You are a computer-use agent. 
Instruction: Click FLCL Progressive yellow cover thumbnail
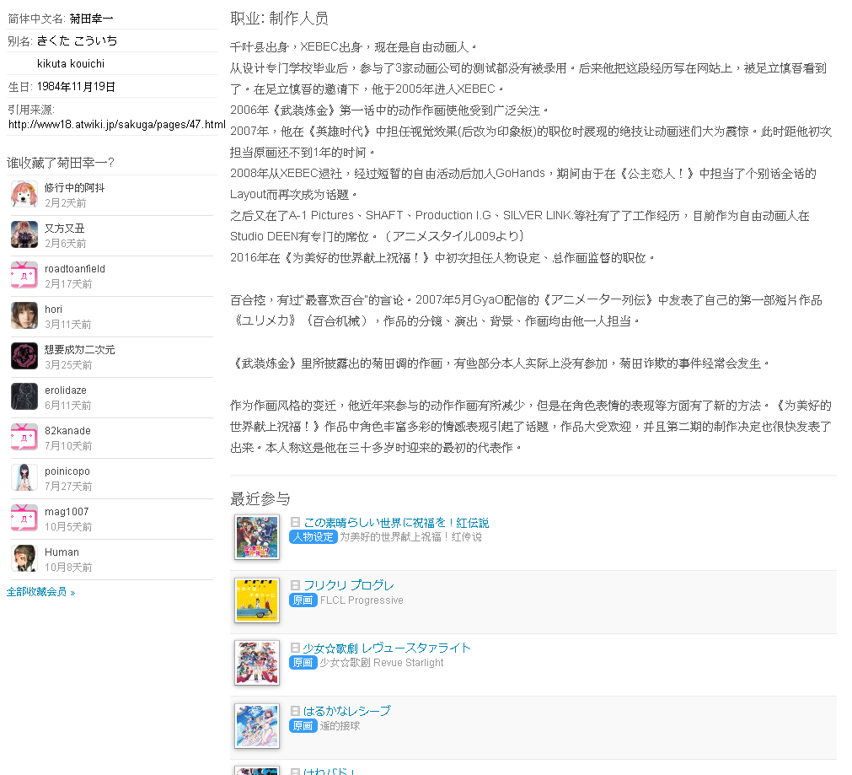pos(257,600)
